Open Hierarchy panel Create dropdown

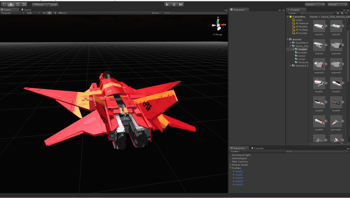click(235, 151)
